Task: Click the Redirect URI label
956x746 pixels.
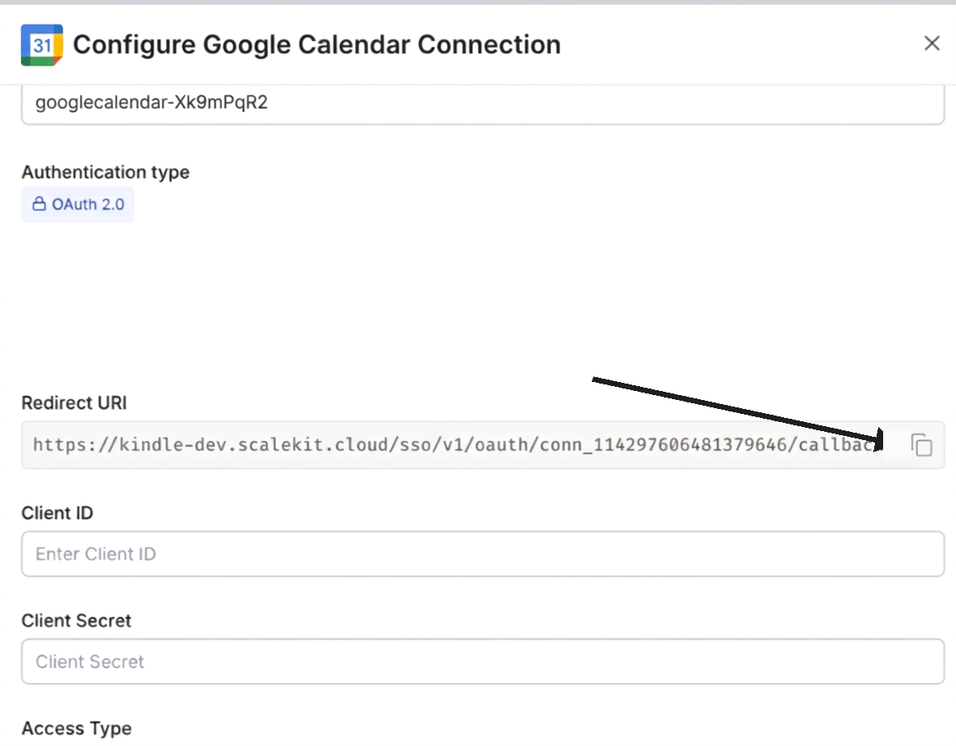Action: (74, 402)
